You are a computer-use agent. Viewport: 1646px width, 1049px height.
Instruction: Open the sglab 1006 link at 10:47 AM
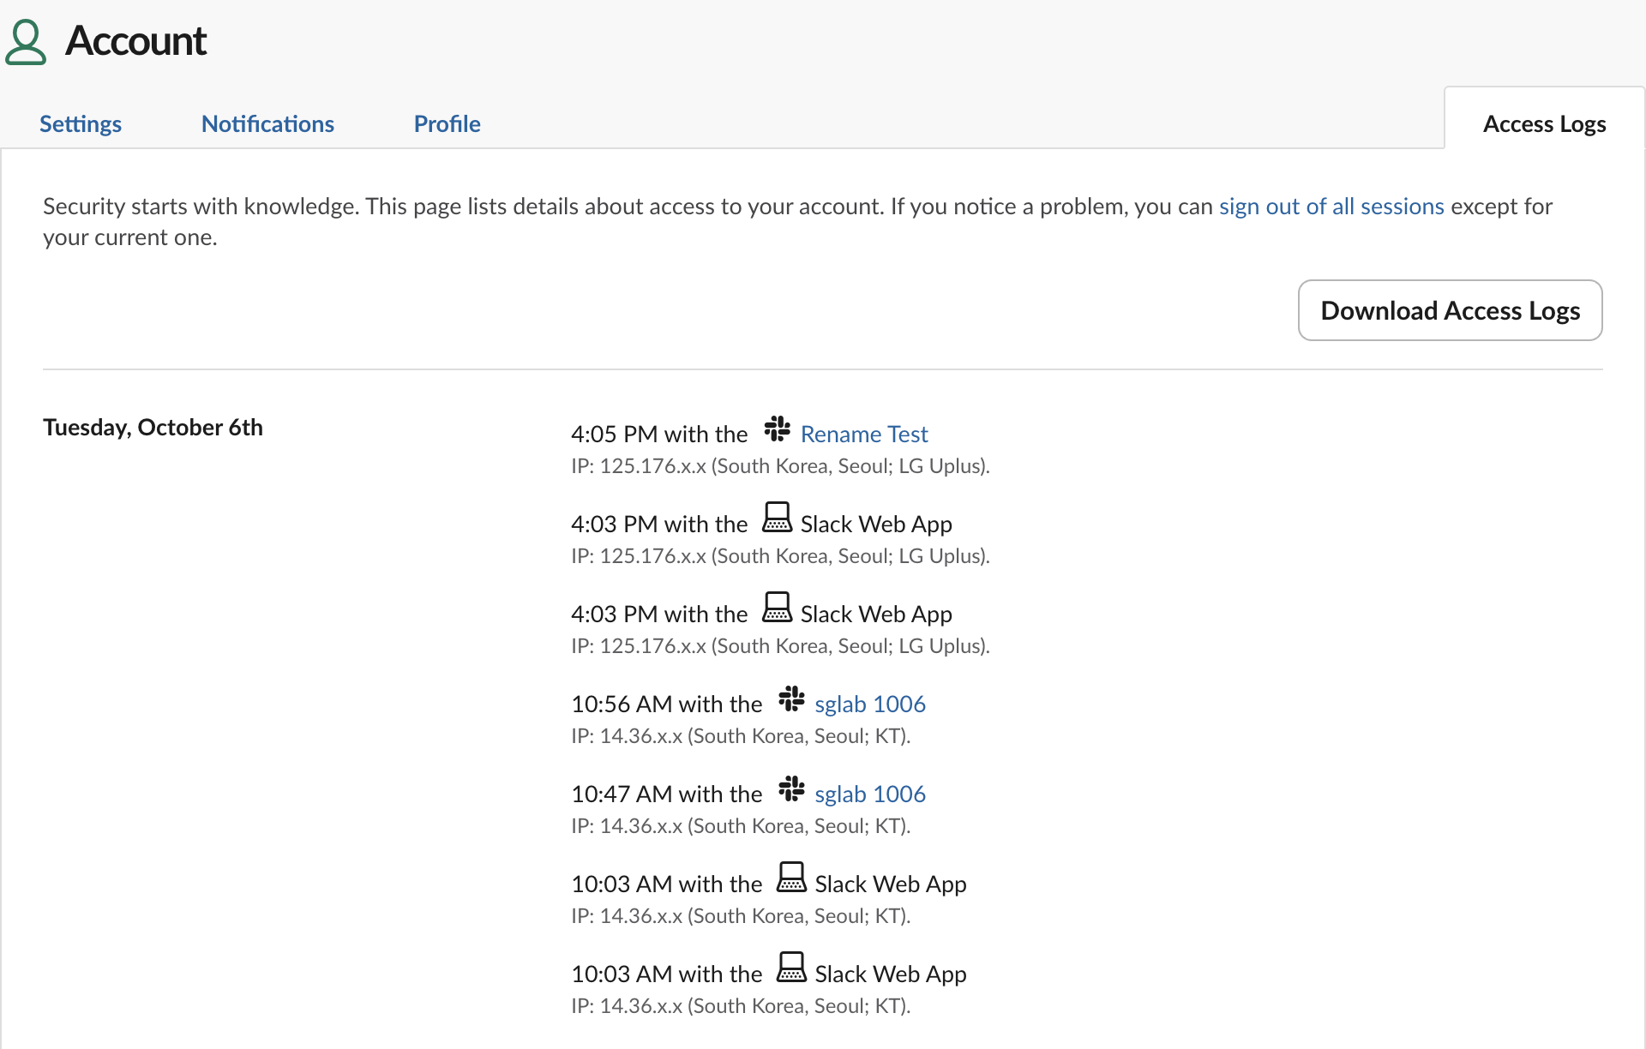pos(870,794)
